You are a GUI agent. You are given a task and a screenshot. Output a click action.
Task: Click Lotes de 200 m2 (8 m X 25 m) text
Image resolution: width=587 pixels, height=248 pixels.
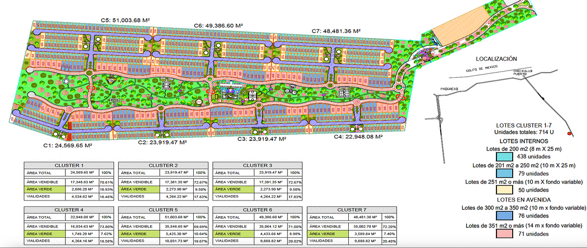523,149
